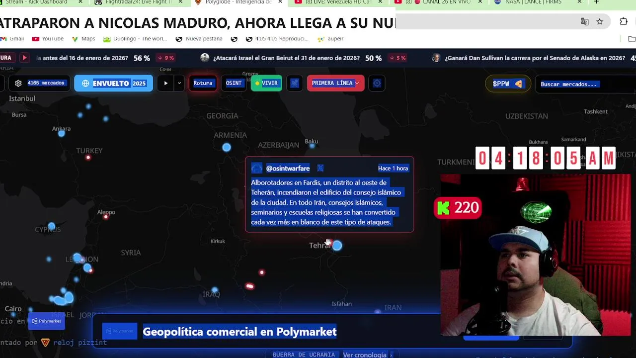The image size is (636, 358).
Task: Click the blue square icon right of VIVIR
Action: (295, 83)
